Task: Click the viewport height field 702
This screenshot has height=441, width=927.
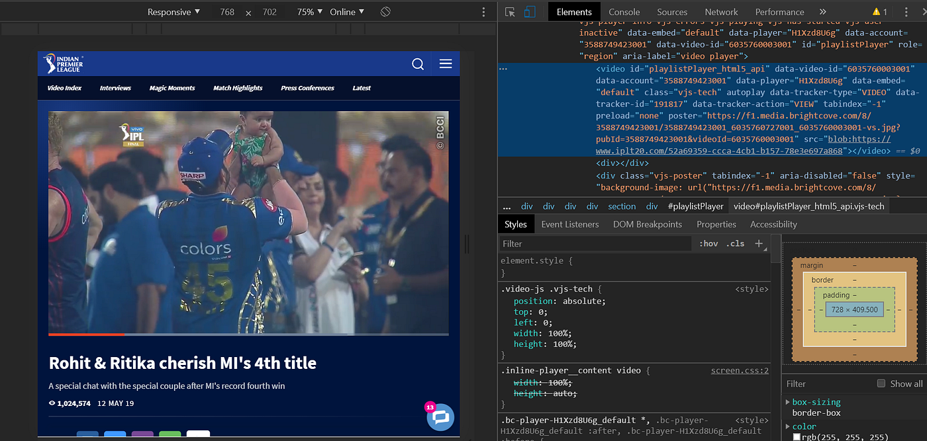Action: point(269,12)
